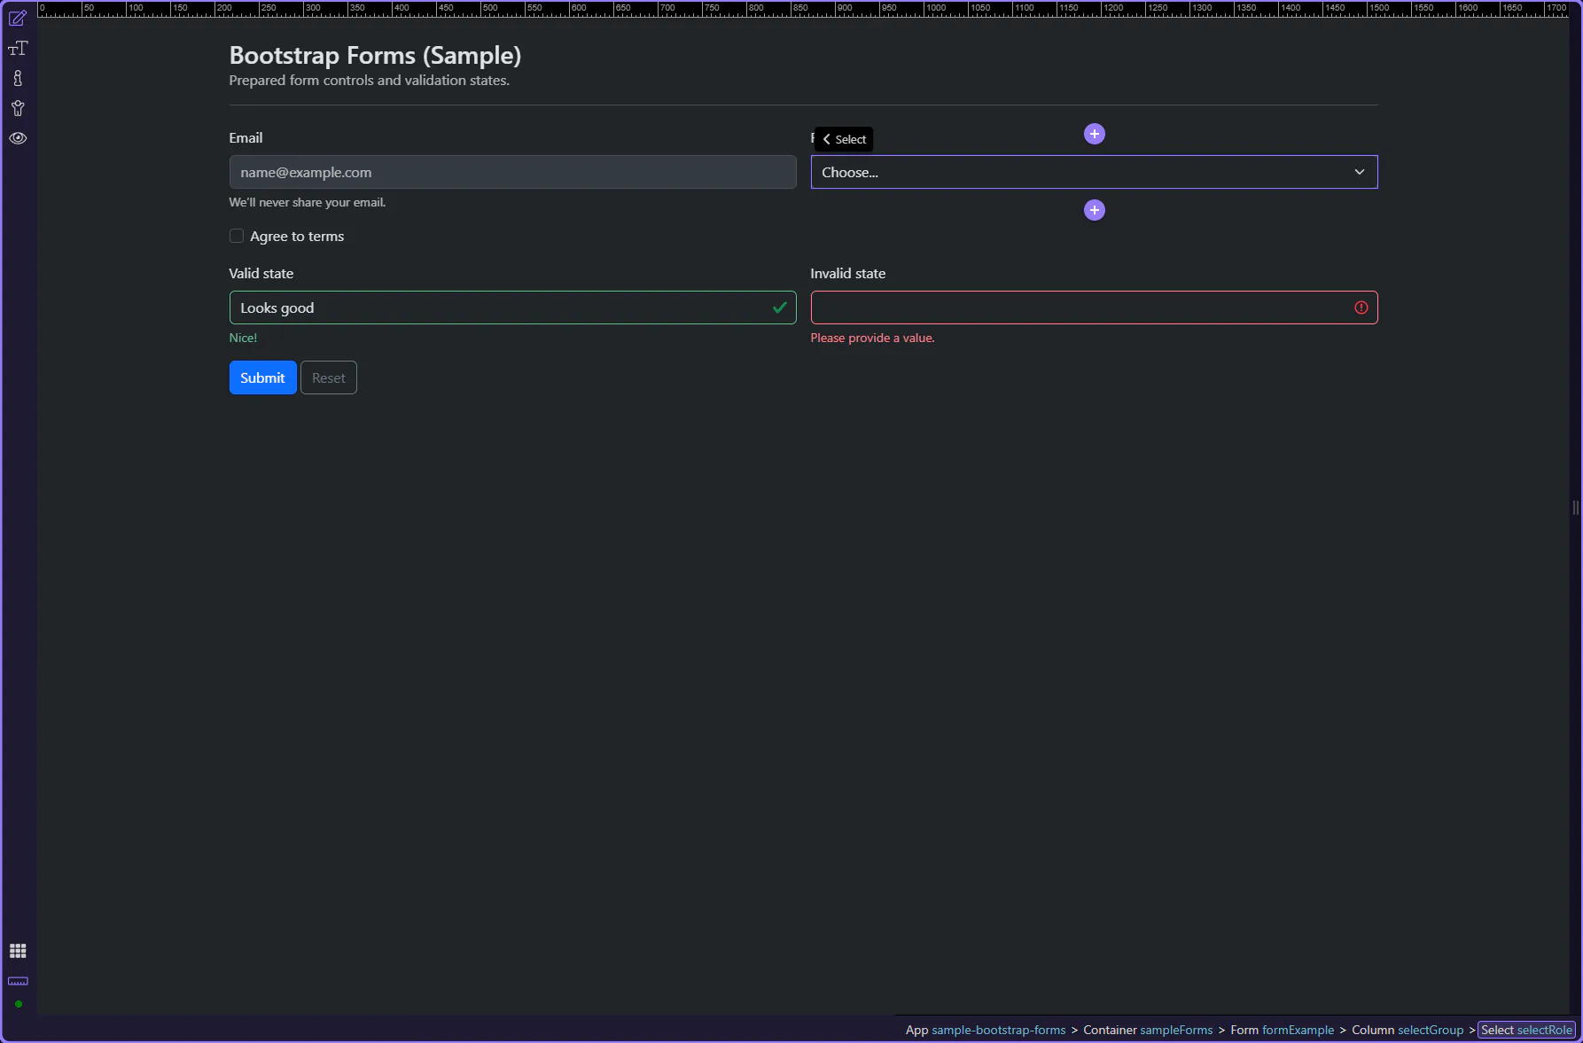
Task: Open the Choose... role dropdown
Action: coord(1093,172)
